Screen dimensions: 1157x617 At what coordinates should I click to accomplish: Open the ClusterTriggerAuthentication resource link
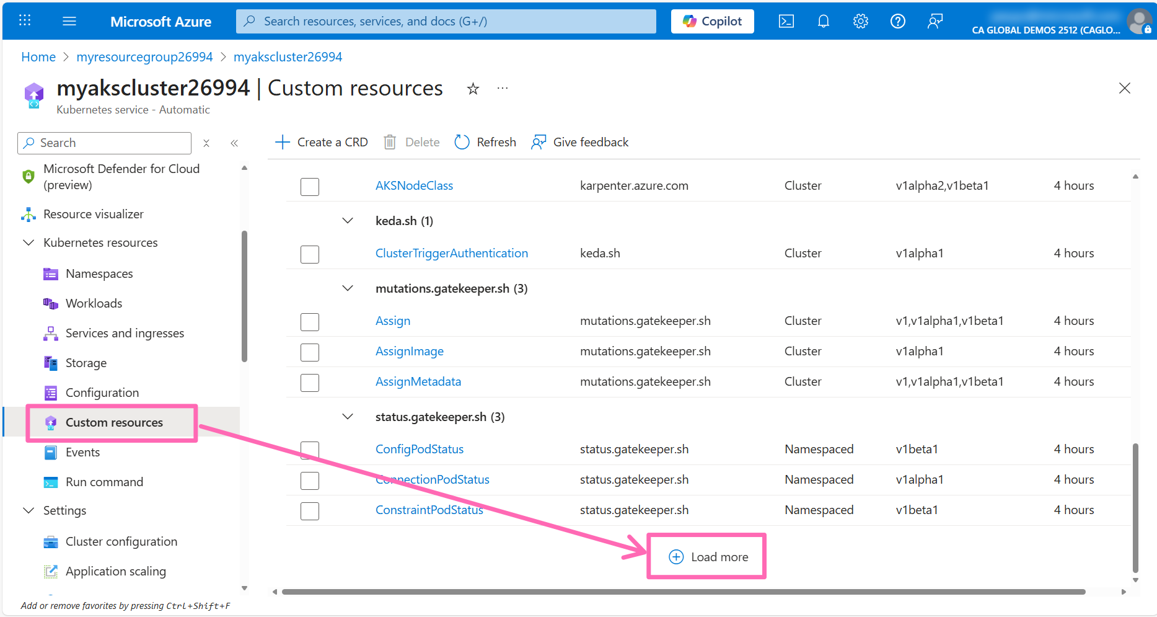pos(451,253)
